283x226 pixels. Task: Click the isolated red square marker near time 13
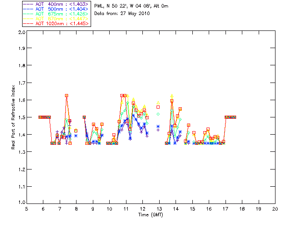158,107
